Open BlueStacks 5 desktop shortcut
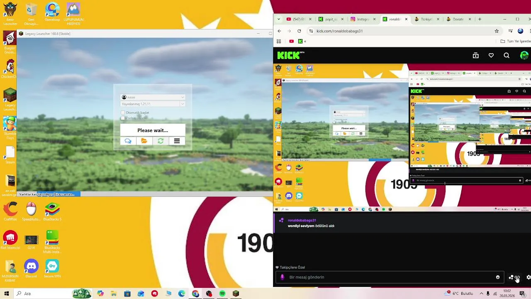This screenshot has width=531, height=299. 52,211
